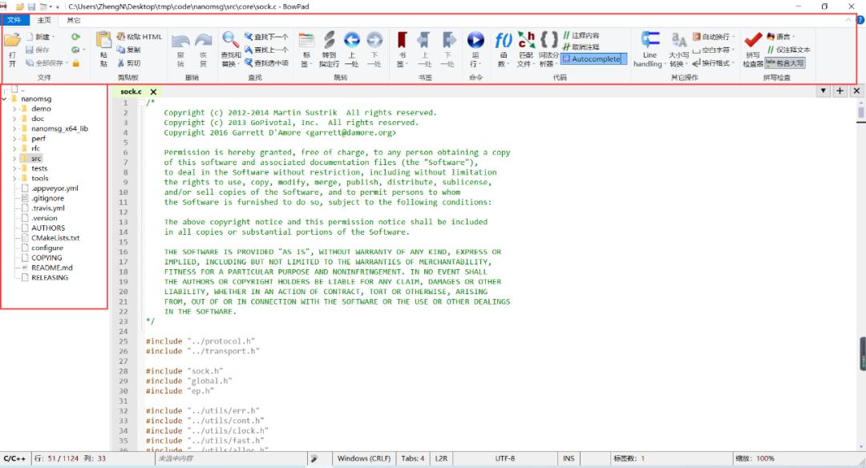Close the sock.c tab

153,91
